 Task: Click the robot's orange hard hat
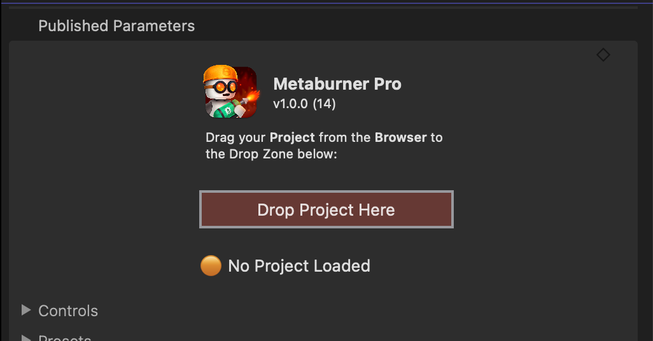(x=220, y=73)
